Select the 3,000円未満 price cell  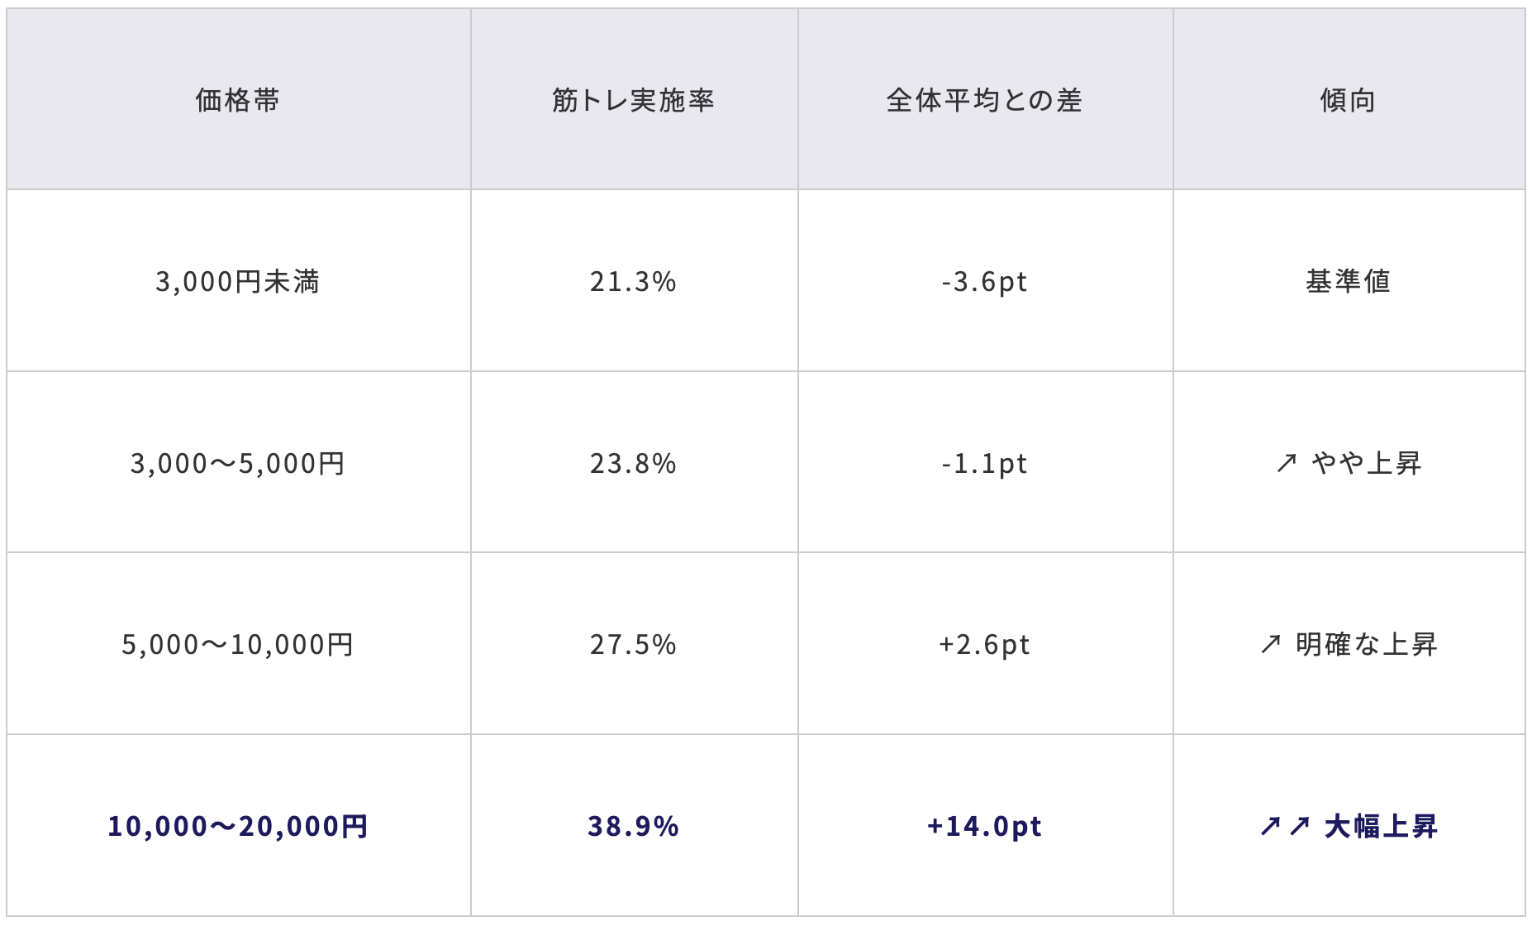(238, 282)
